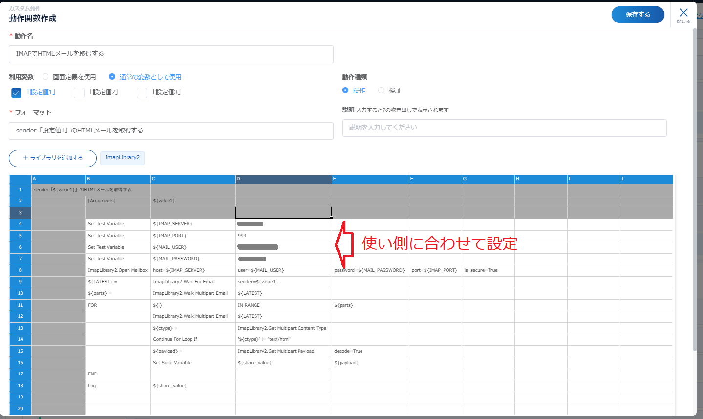The image size is (703, 419).
Task: Click the [Arguments] cell
Action: pyautogui.click(x=118, y=201)
